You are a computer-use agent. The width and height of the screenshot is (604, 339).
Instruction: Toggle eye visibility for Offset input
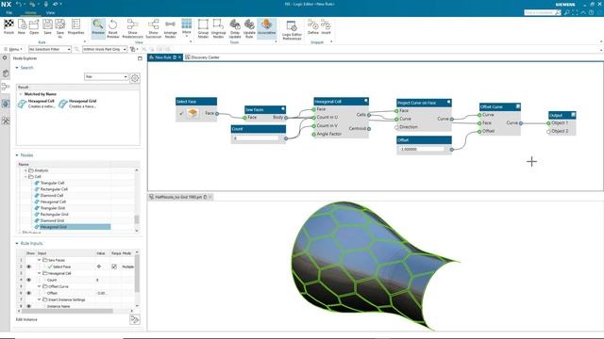pyautogui.click(x=29, y=293)
